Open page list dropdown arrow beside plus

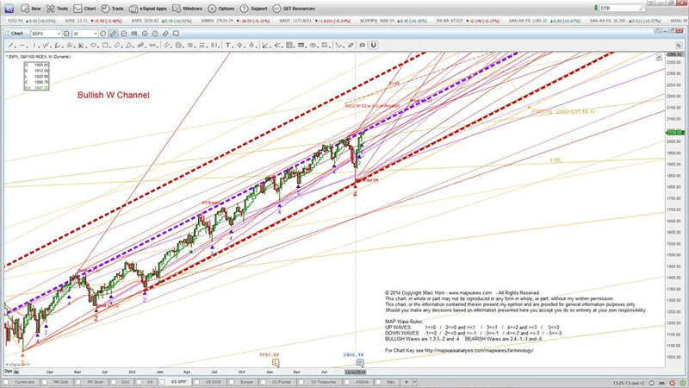click(414, 382)
